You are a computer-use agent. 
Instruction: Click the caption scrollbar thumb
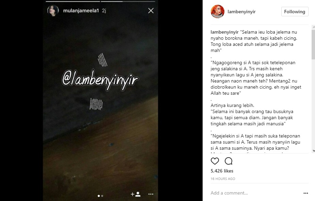(313, 44)
